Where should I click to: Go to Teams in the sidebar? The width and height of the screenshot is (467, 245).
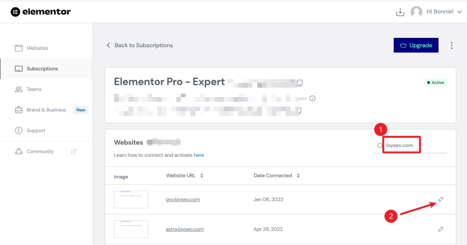(x=34, y=89)
